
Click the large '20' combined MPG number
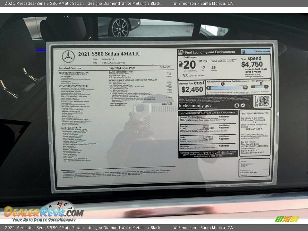(x=189, y=65)
